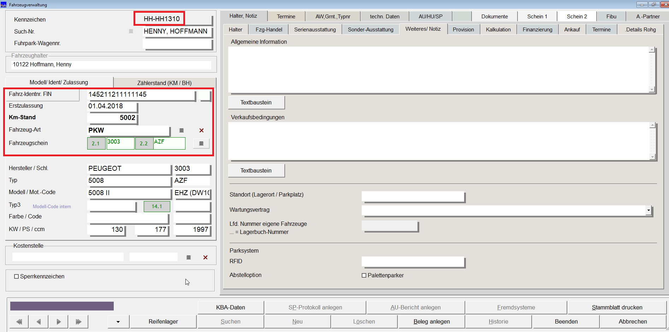
Task: Open Fahrzeug-Art selection list icon
Action: (182, 131)
